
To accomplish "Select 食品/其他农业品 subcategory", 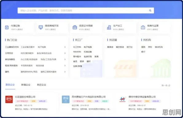I will pos(44,53).
